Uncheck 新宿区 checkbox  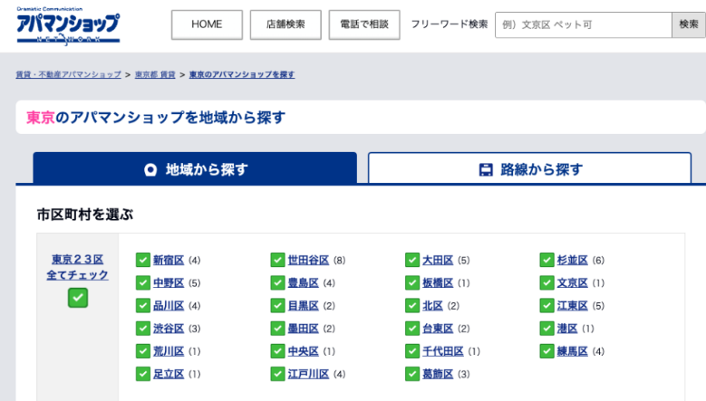click(142, 260)
